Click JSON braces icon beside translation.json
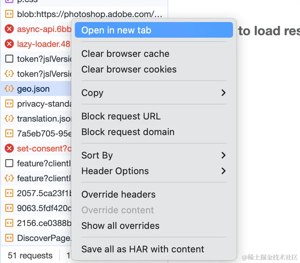 [x=9, y=118]
